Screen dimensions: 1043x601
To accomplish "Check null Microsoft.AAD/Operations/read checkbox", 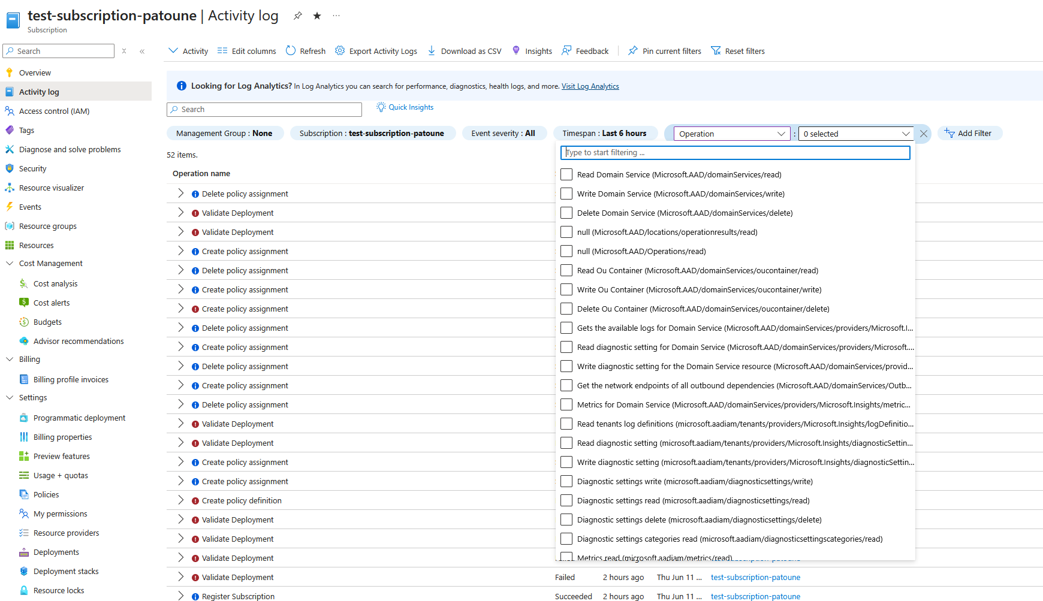I will pos(566,251).
